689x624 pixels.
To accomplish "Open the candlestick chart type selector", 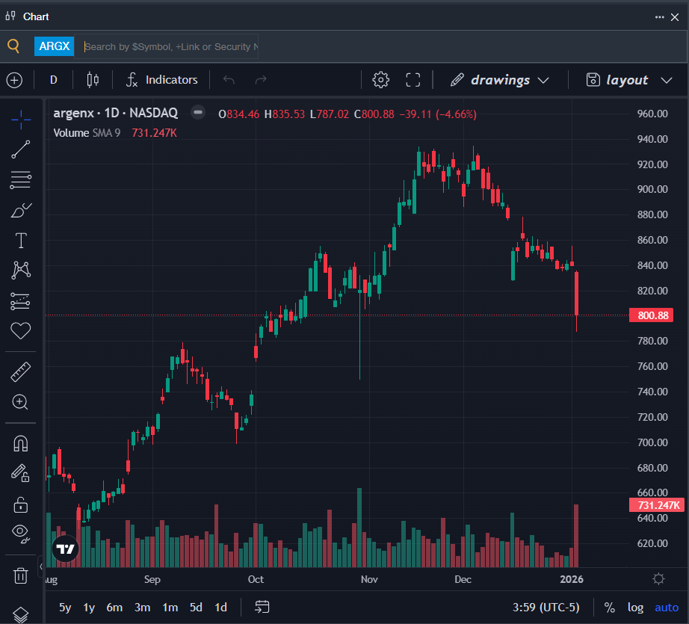I will [93, 80].
